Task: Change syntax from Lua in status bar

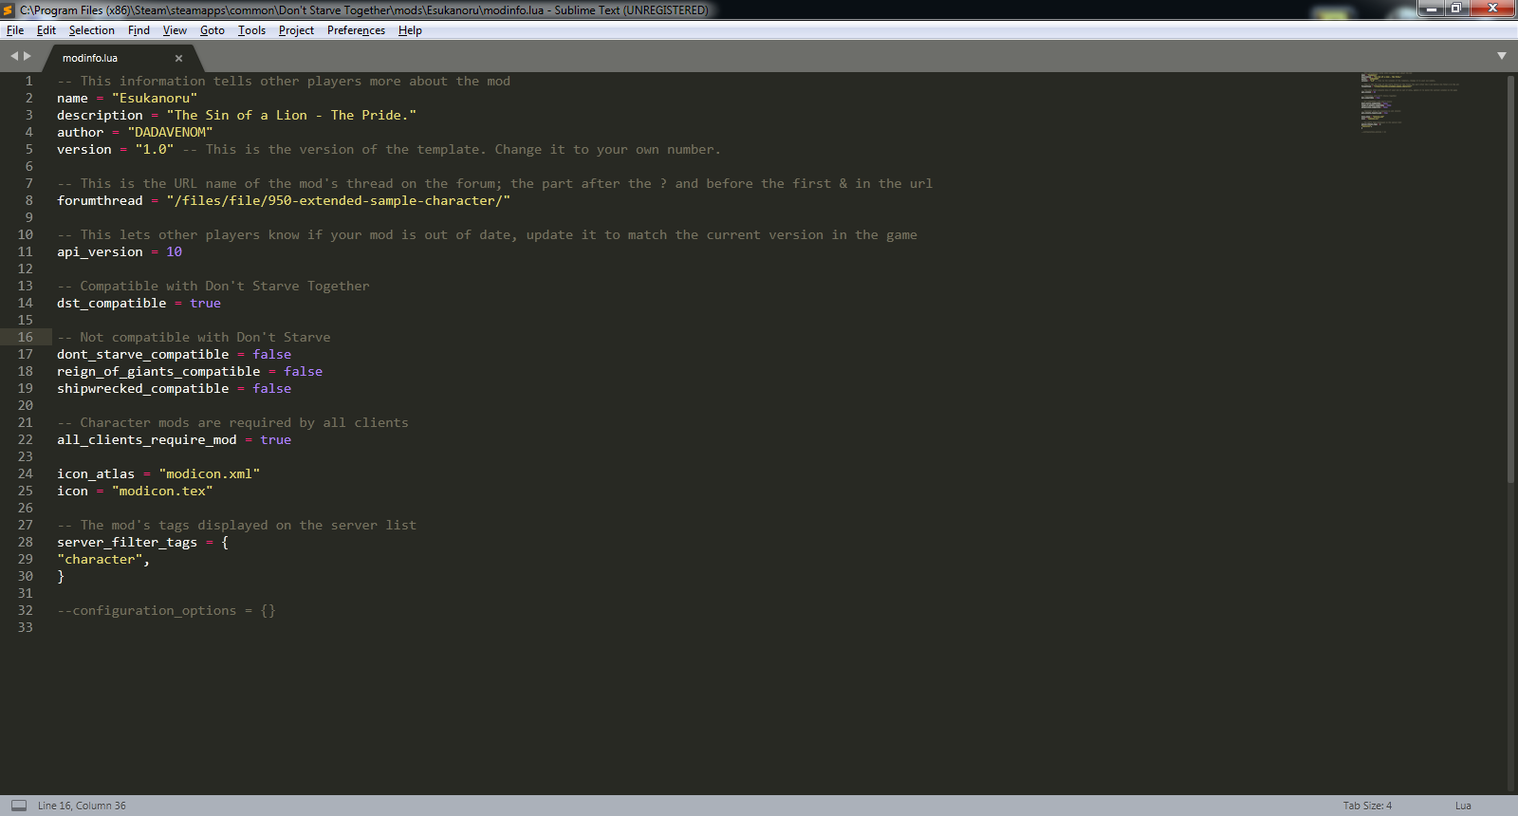Action: [1463, 806]
